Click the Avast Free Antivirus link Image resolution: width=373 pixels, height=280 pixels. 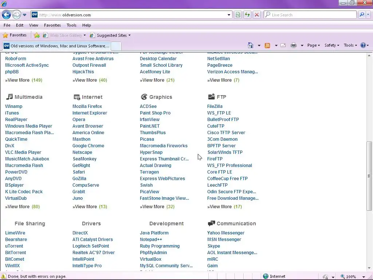point(93,59)
